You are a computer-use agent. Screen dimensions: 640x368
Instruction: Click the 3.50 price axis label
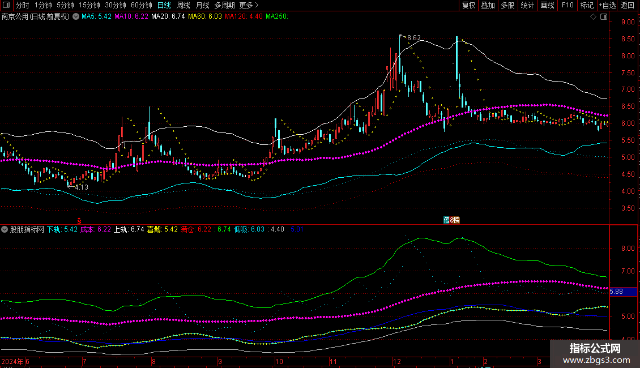pyautogui.click(x=628, y=208)
